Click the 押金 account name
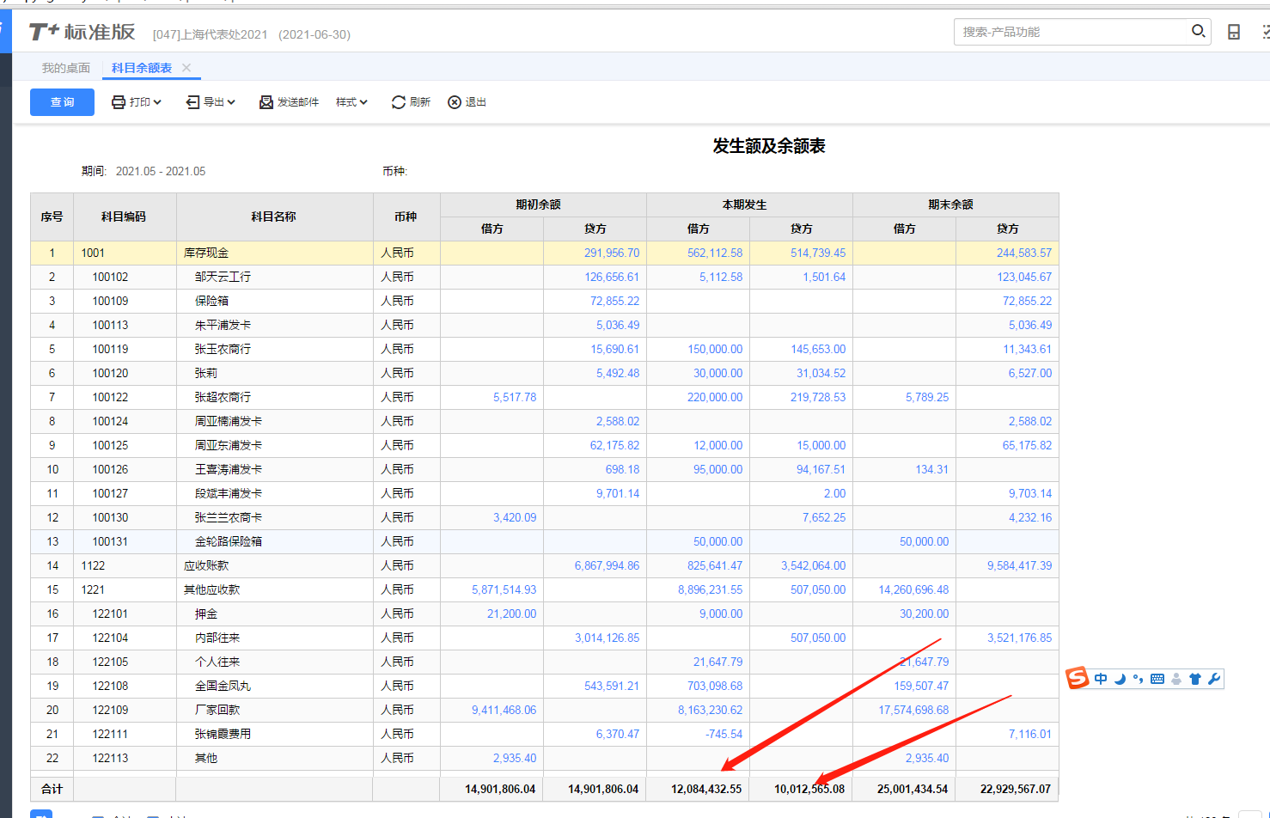Image resolution: width=1270 pixels, height=818 pixels. click(x=206, y=613)
